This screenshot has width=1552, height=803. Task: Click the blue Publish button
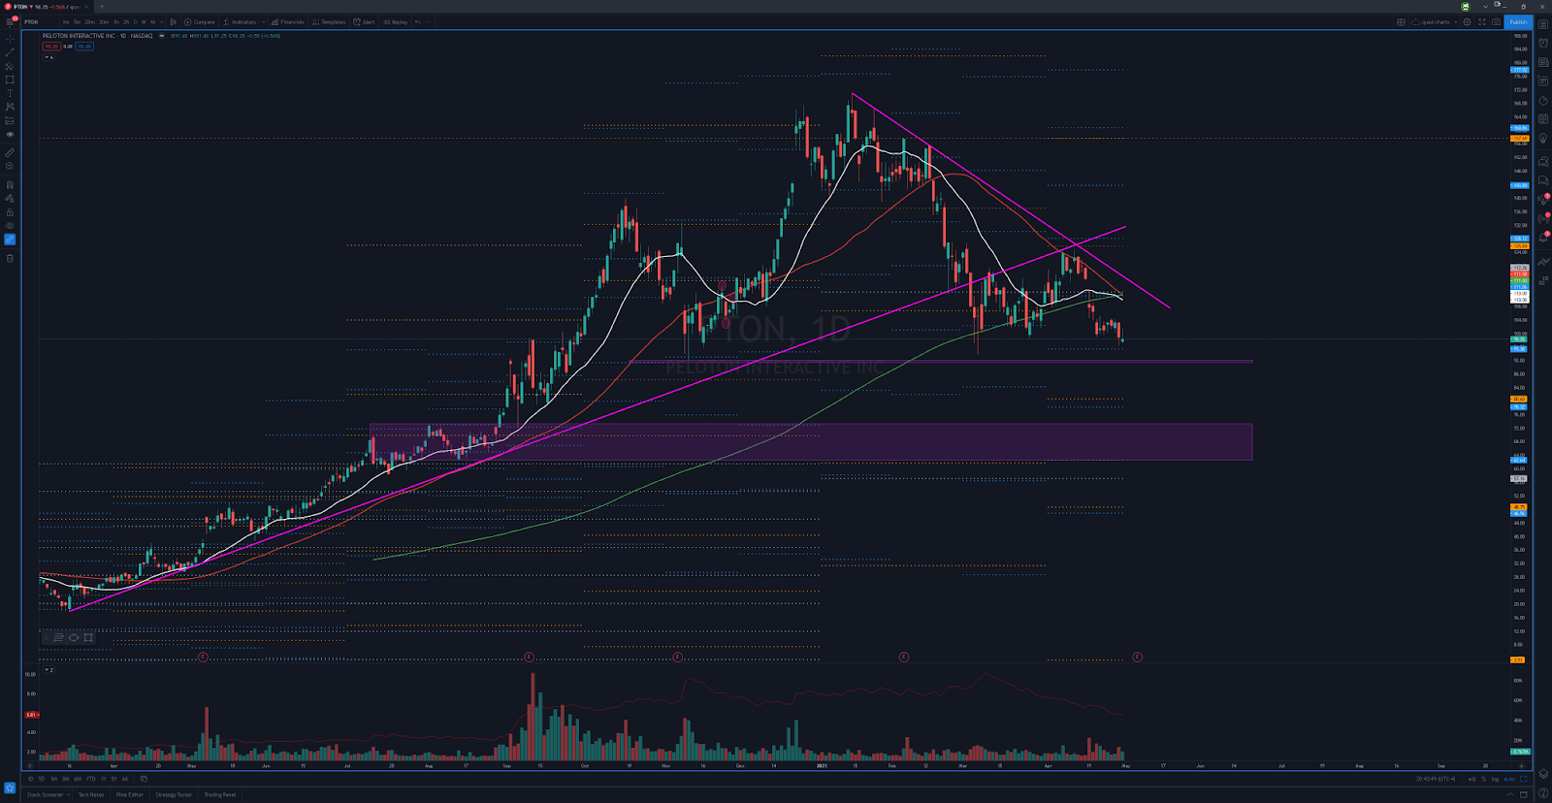1518,22
